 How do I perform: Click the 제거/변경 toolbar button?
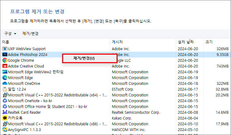[30, 33]
